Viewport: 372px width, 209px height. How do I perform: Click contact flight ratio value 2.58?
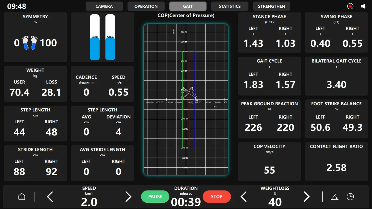click(337, 168)
